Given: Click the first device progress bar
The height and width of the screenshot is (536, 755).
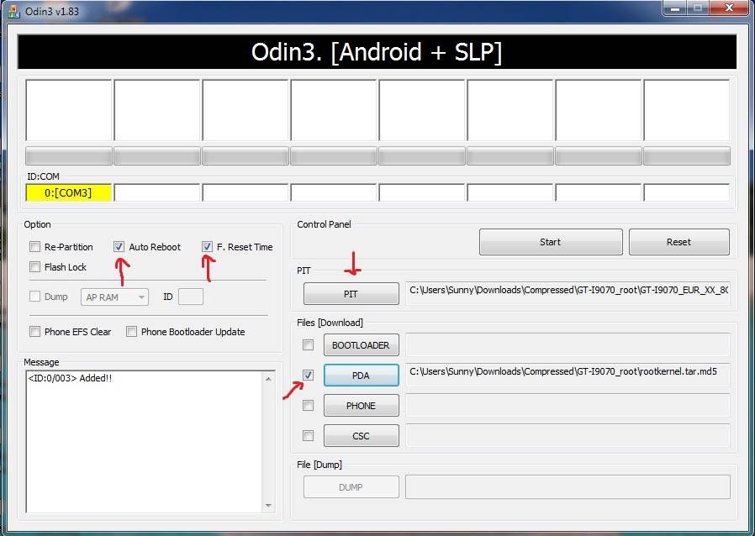Looking at the screenshot, I should [69, 156].
